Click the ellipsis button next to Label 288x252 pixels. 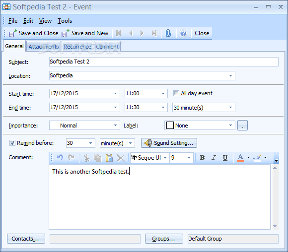[x=242, y=125]
